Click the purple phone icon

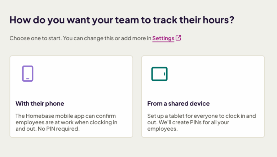pos(28,73)
